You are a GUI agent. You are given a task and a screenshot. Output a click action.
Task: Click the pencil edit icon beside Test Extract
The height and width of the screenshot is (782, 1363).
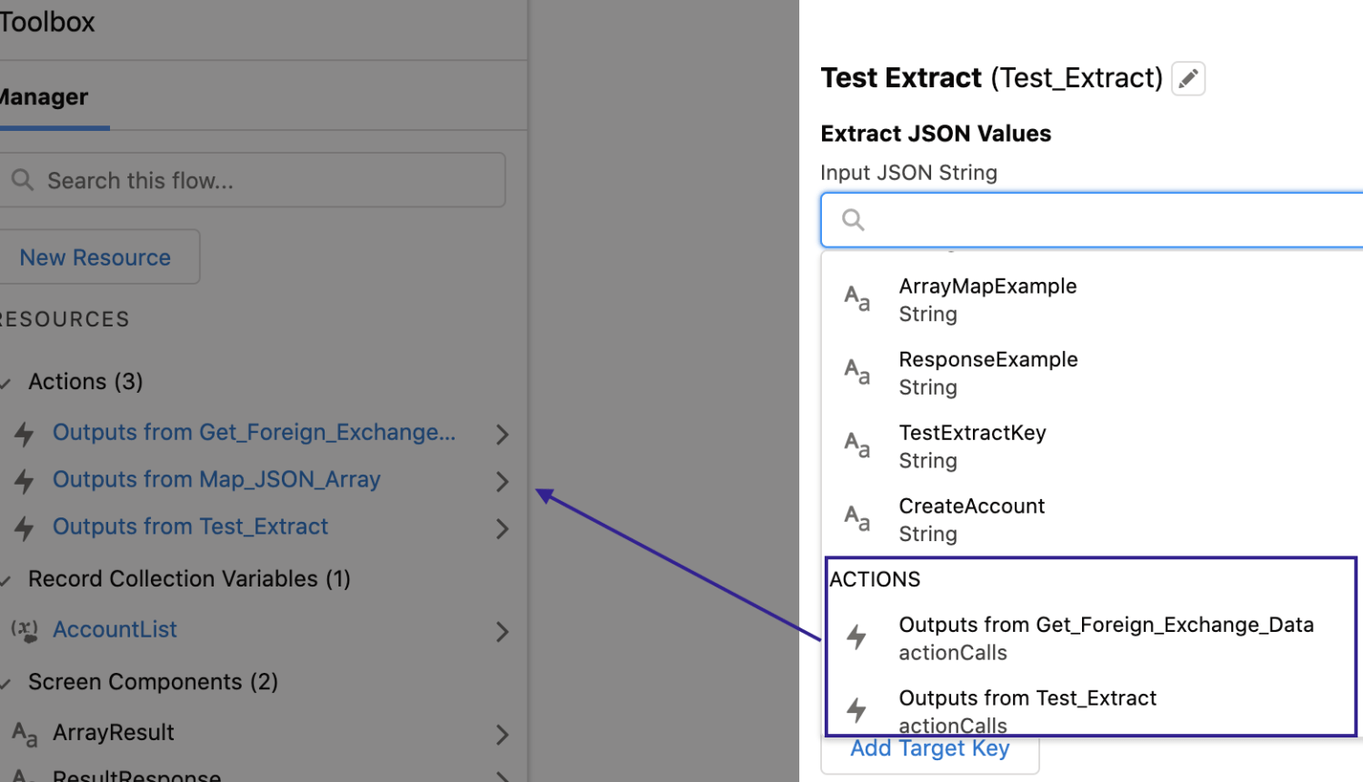1188,78
